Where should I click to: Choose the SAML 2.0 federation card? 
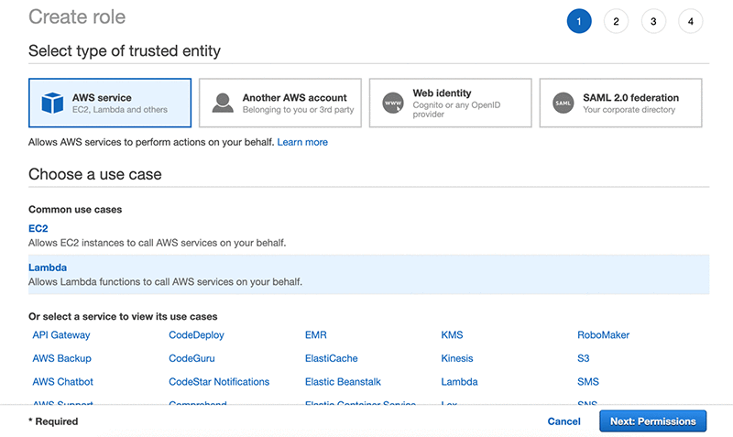[x=621, y=103]
